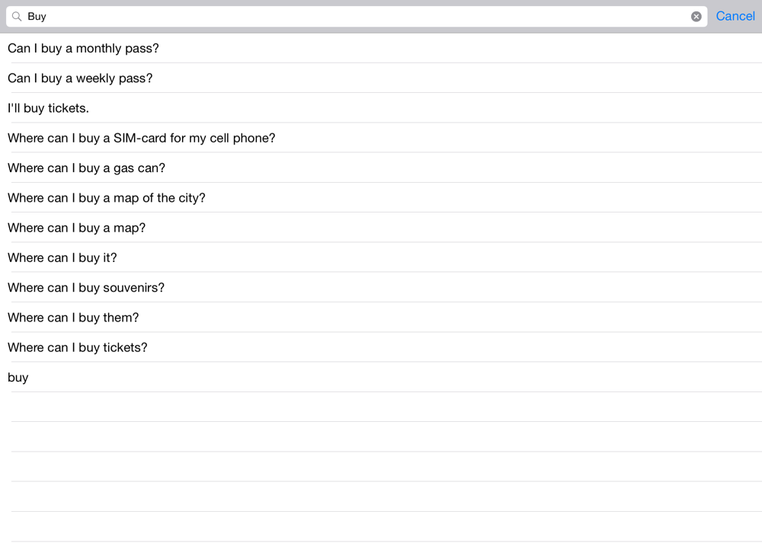This screenshot has width=762, height=556.
Task: Select "Where can I buy a map?"
Action: coord(76,228)
